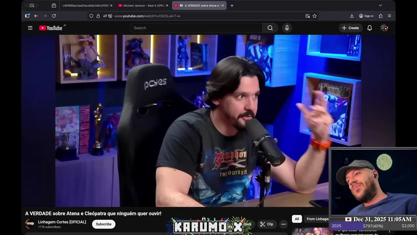The width and height of the screenshot is (417, 235).
Task: Click the 117k subscribers text
Action: (x=49, y=227)
